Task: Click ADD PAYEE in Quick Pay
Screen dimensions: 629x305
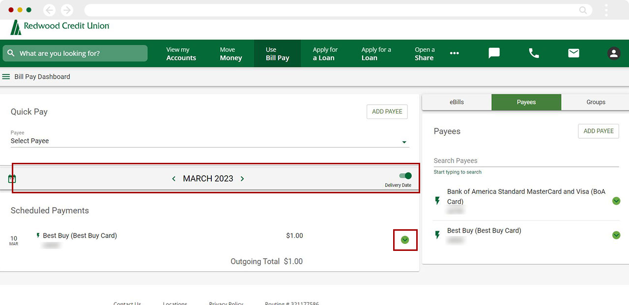Action: coord(387,112)
